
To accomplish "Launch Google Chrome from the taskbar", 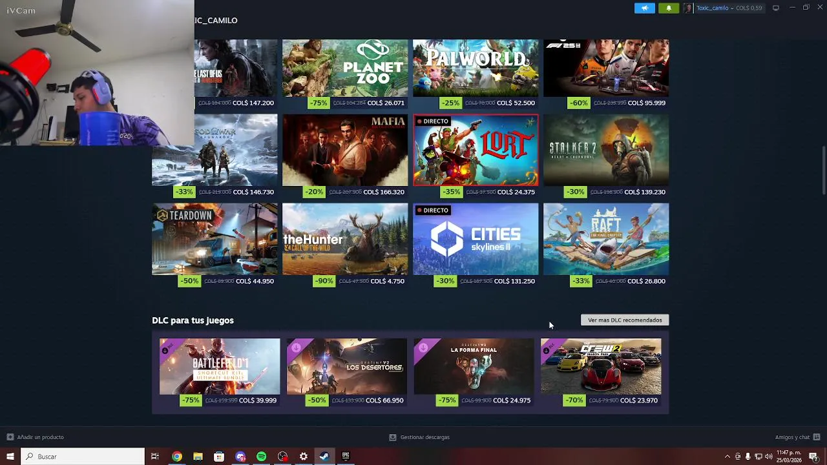I will (x=176, y=457).
